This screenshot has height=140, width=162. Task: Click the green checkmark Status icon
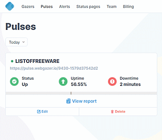click(x=14, y=82)
